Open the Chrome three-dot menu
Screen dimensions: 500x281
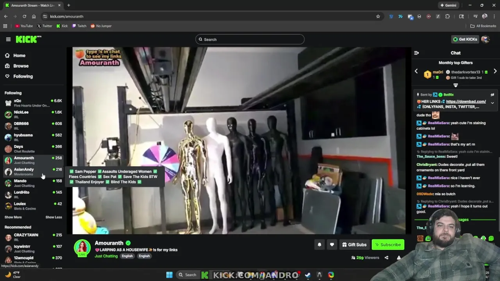494,16
